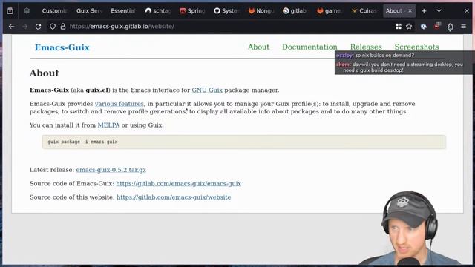The image size is (475, 267).
Task: Follow the GNU Guix link
Action: coord(207,90)
